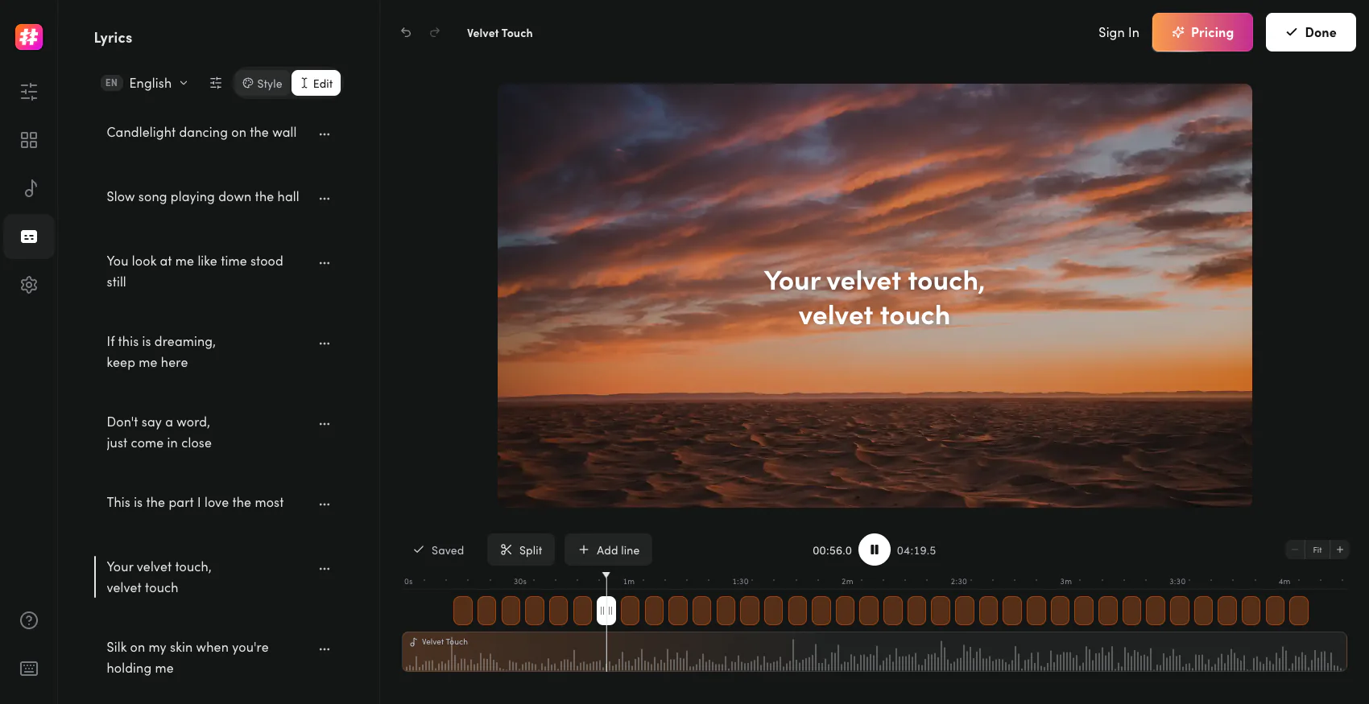Open the help question mark icon
The height and width of the screenshot is (704, 1369).
click(29, 620)
